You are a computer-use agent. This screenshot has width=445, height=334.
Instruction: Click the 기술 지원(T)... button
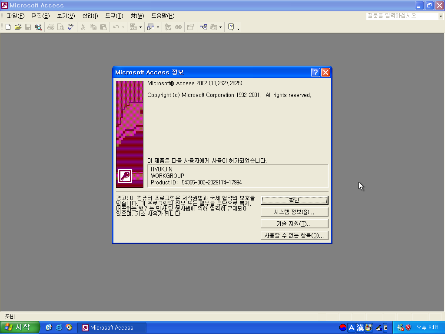coord(294,224)
